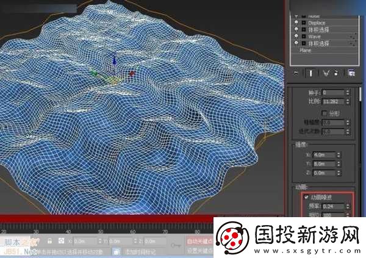Select Displace in modifier stack
This screenshot has width=366, height=258.
[x=317, y=23]
